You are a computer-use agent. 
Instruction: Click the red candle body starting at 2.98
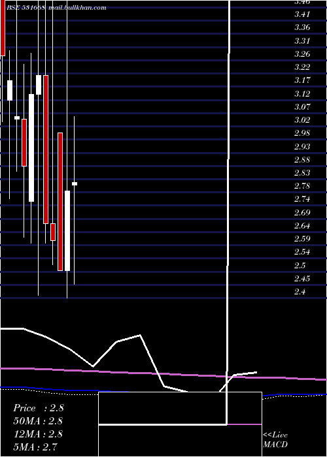[60, 202]
